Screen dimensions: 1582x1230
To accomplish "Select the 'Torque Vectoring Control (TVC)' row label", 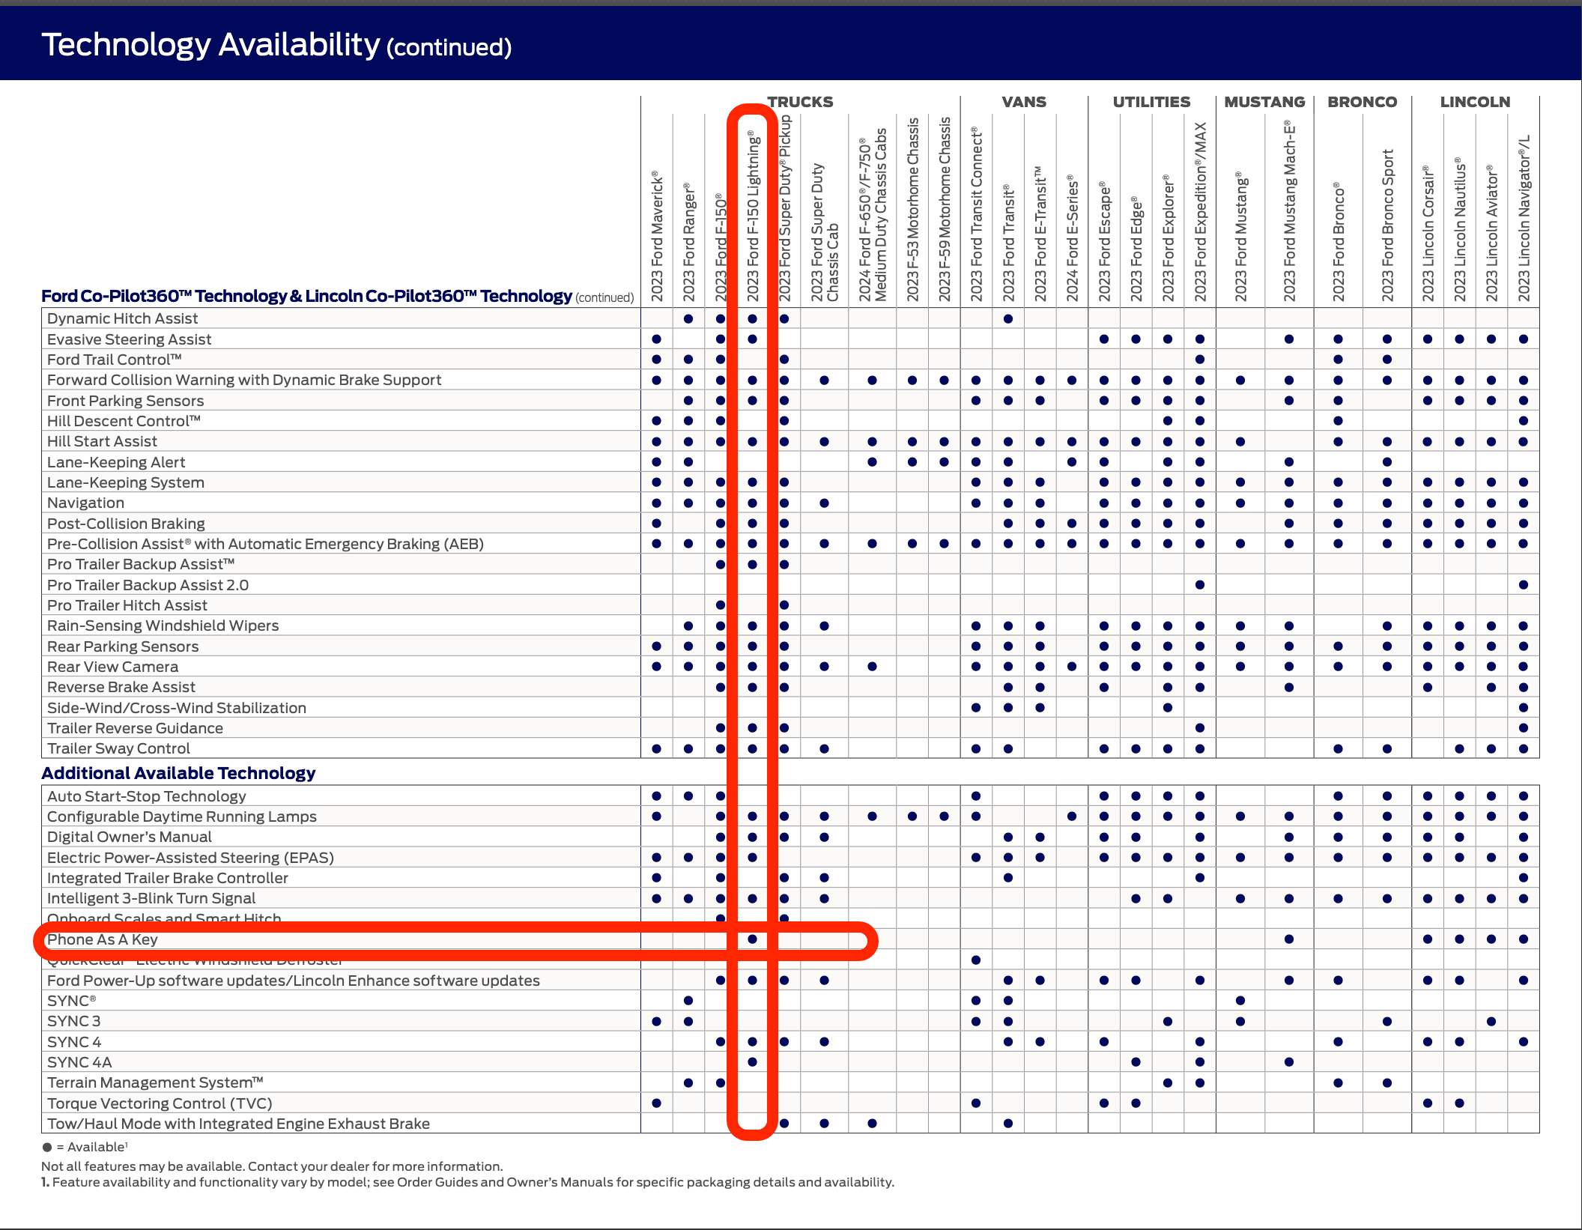I will pyautogui.click(x=160, y=1103).
